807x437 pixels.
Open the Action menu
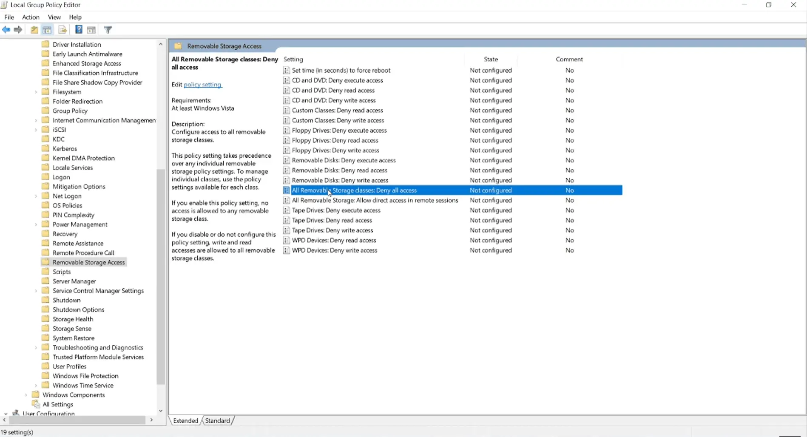(30, 17)
